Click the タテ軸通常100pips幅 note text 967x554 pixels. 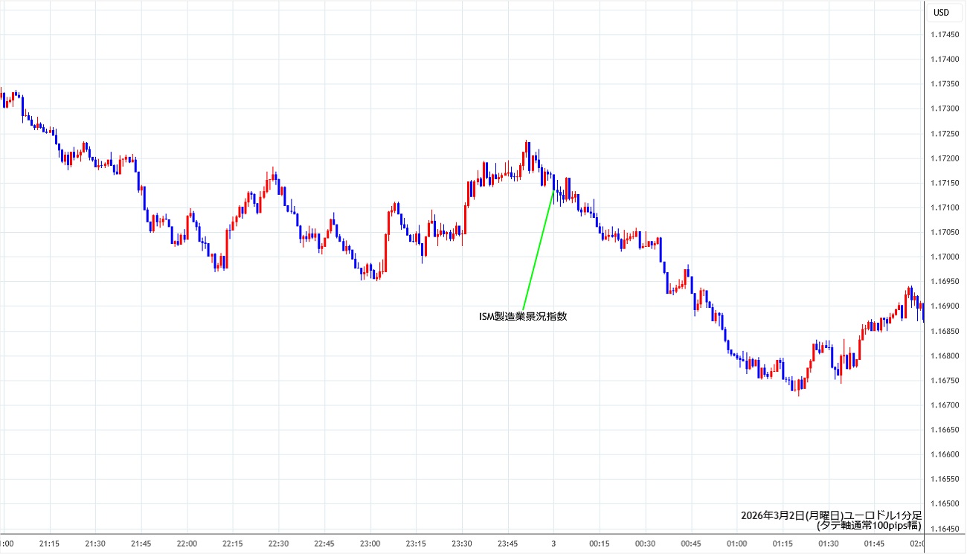(869, 526)
